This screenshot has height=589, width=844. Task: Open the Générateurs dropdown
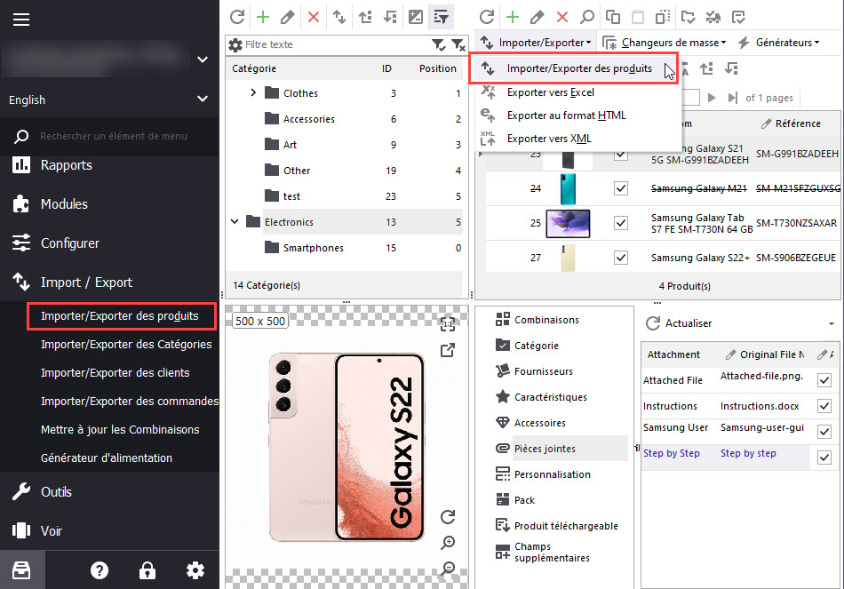778,43
